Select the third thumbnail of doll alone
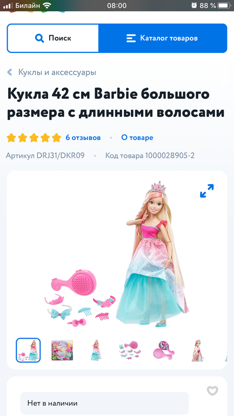This screenshot has height=416, width=234. pos(96,350)
